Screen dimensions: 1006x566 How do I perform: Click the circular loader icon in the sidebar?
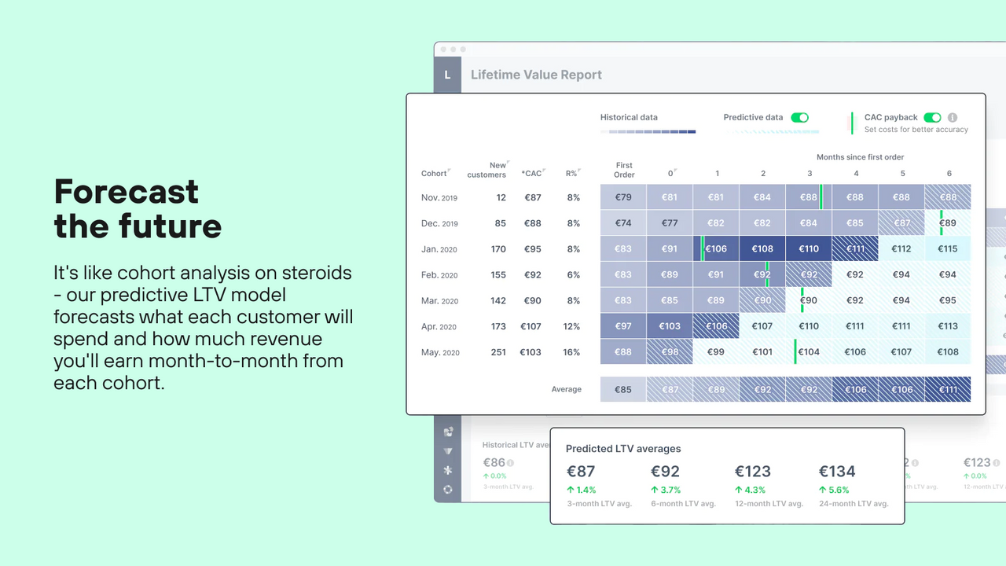(x=447, y=489)
